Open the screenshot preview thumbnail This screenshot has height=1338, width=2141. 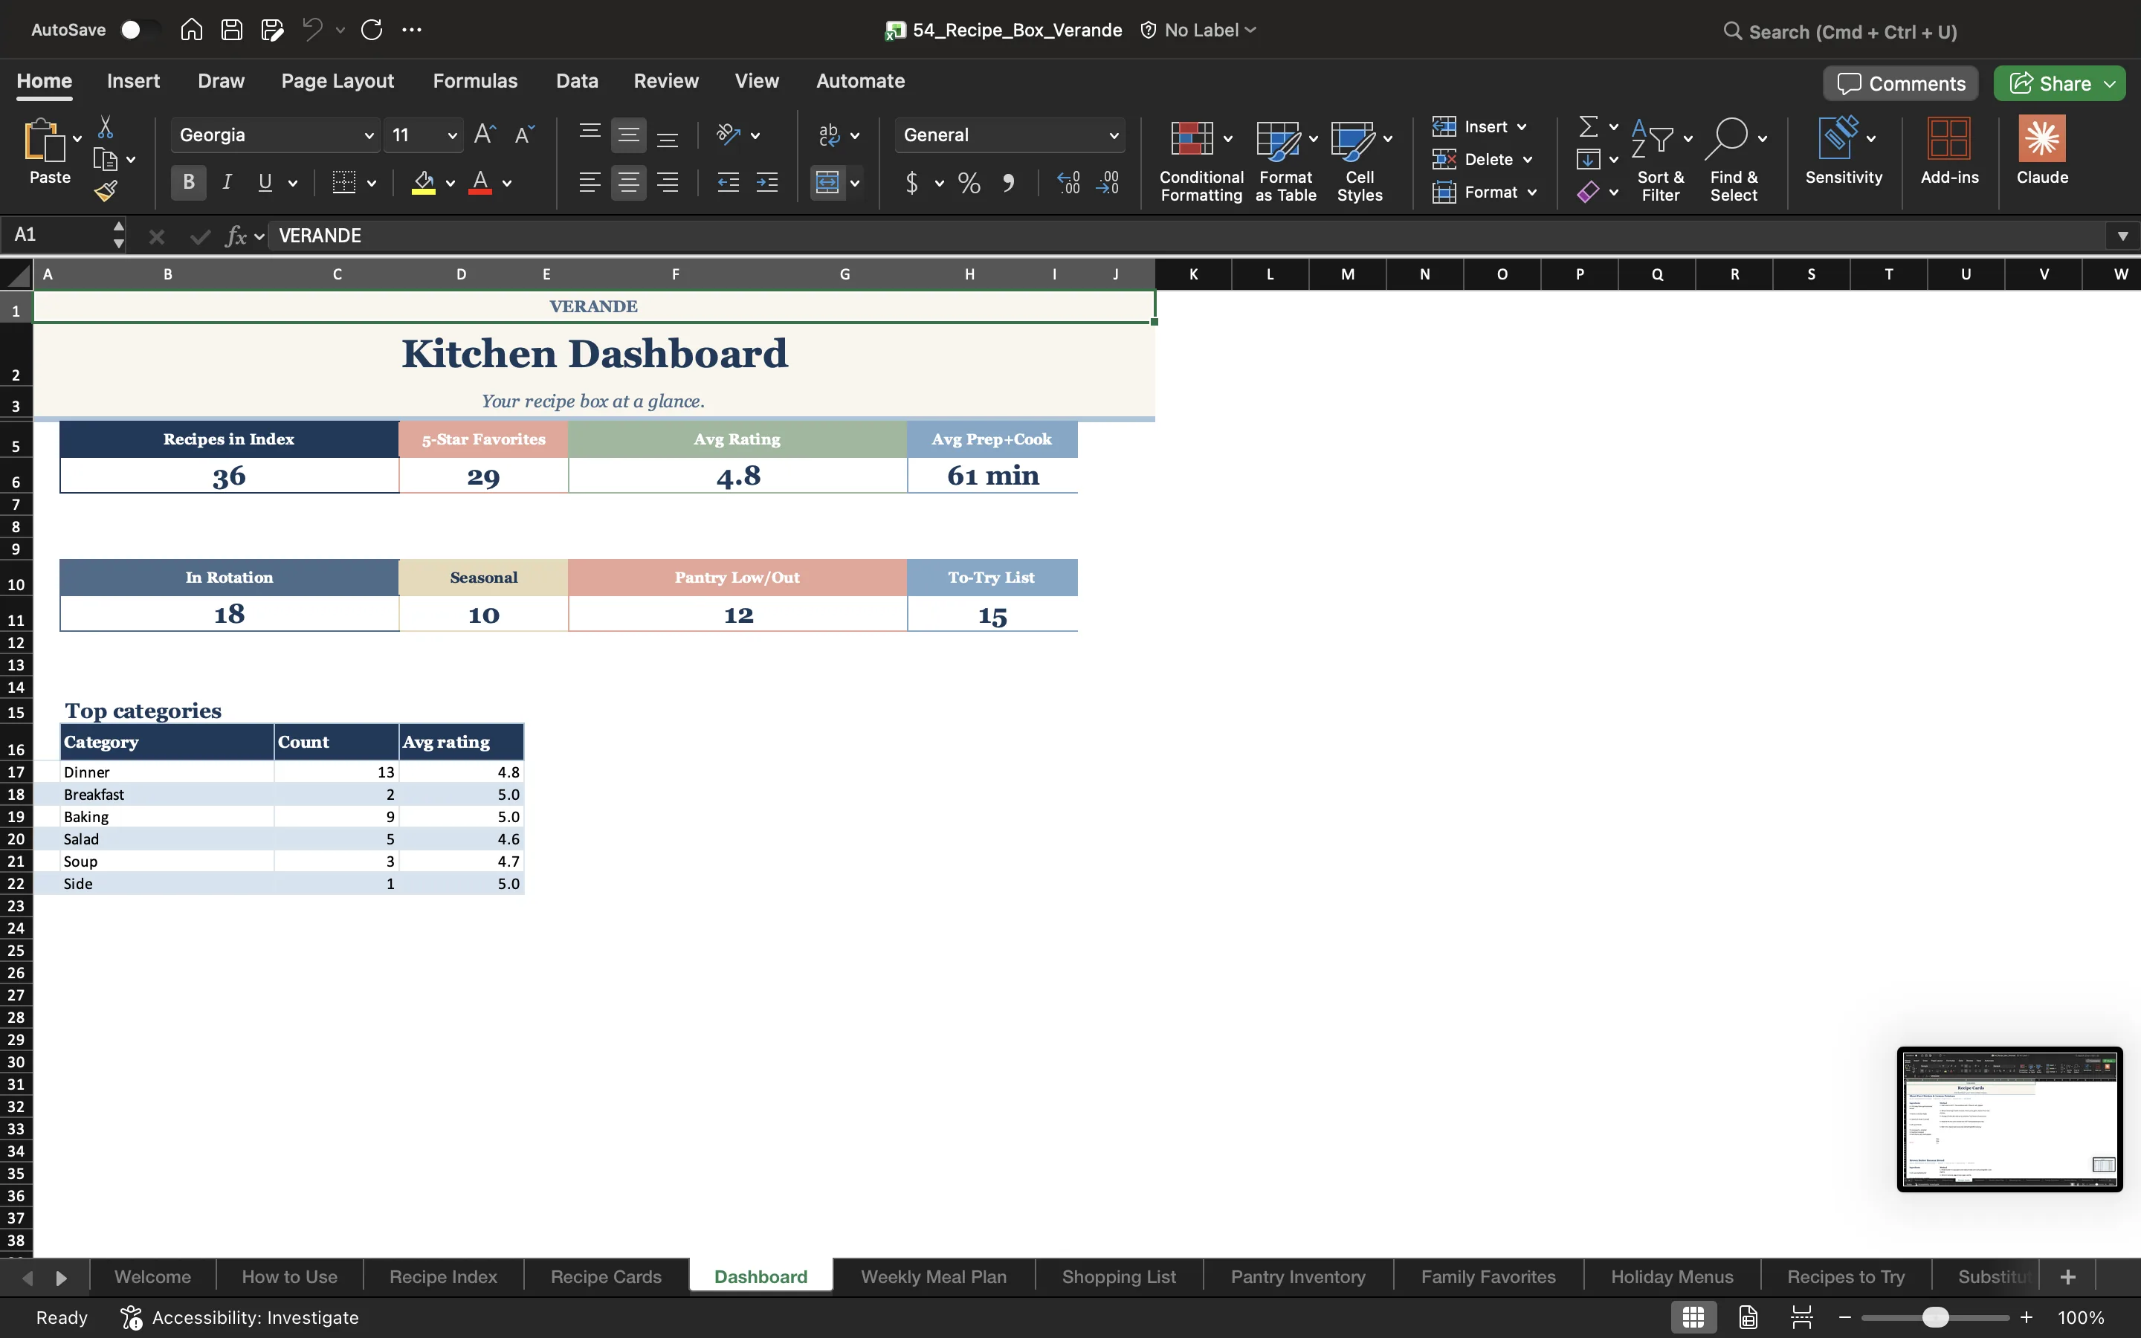tap(2009, 1119)
